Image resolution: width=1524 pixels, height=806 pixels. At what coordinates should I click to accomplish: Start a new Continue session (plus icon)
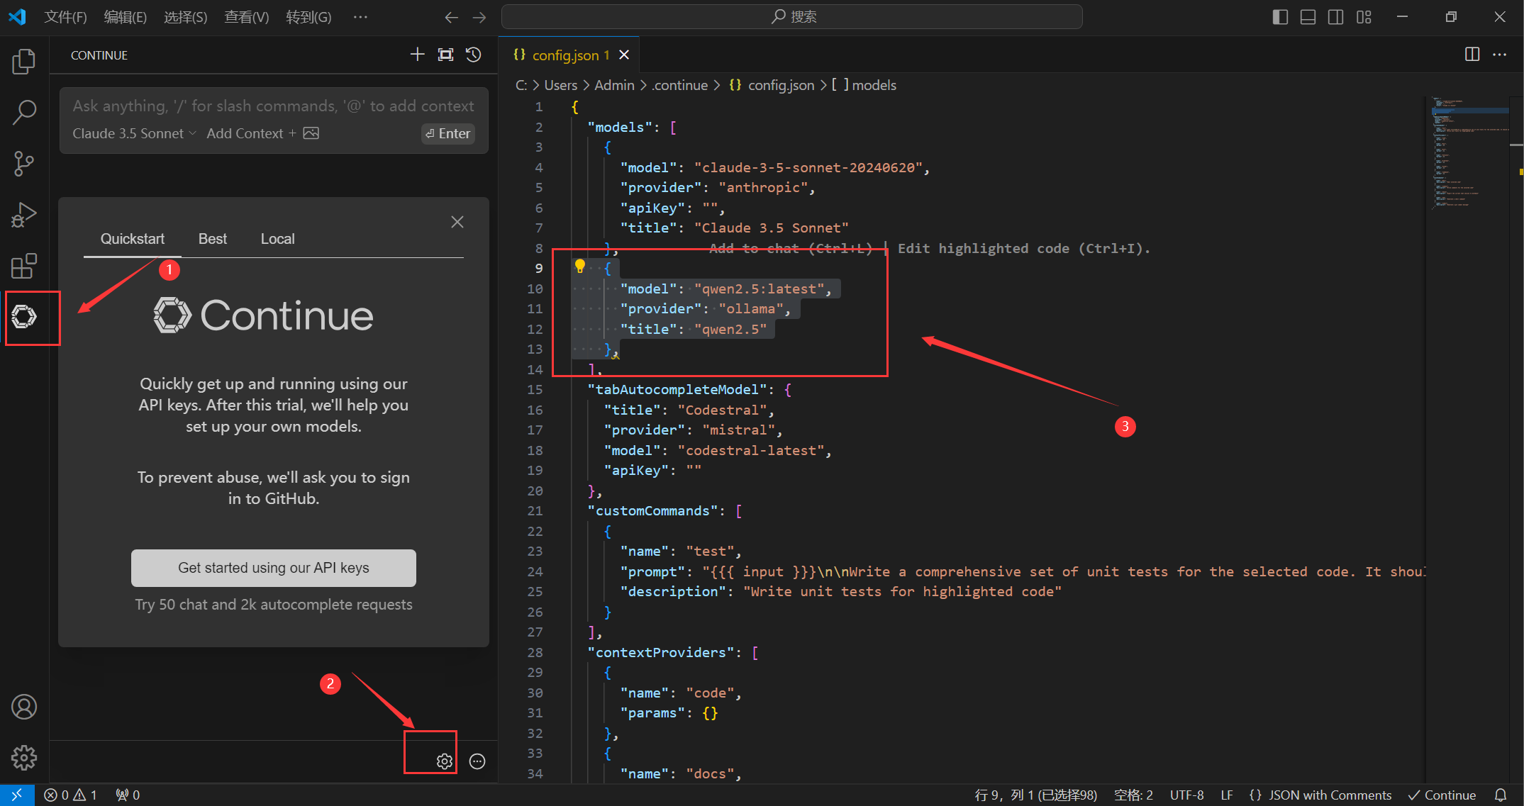click(417, 55)
